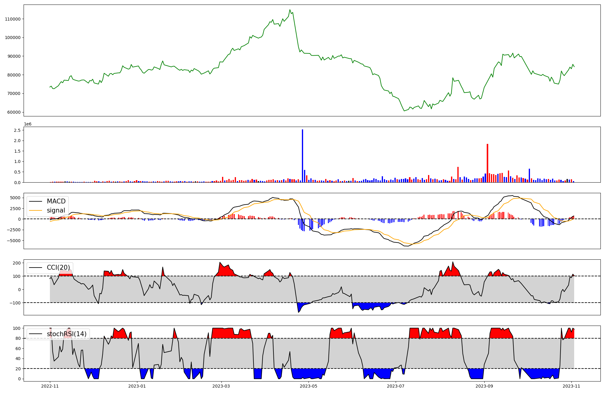Viewport: 605px width, 393px height.
Task: Click the MACD legend label
Action: tap(56, 201)
